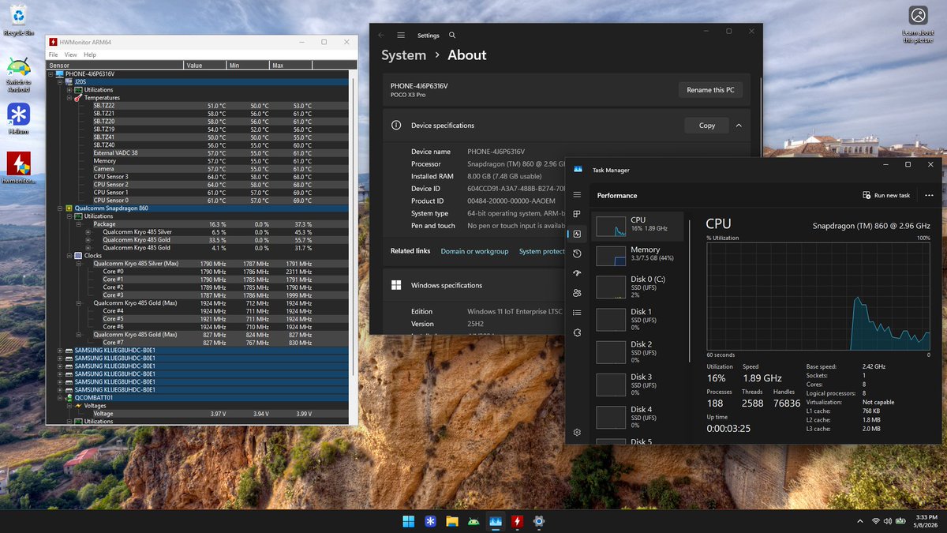947x533 pixels.
Task: Show hidden system tray icons
Action: click(x=860, y=521)
